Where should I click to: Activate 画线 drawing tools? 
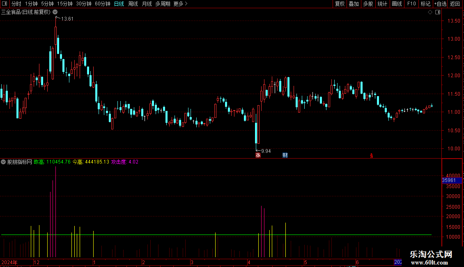click(x=397, y=4)
